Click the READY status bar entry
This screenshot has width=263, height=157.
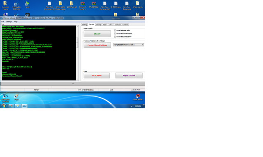37,90
